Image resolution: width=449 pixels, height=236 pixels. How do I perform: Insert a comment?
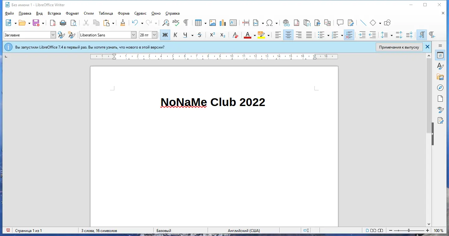click(340, 22)
